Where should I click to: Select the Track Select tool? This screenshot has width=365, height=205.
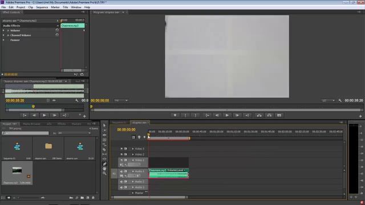104,130
